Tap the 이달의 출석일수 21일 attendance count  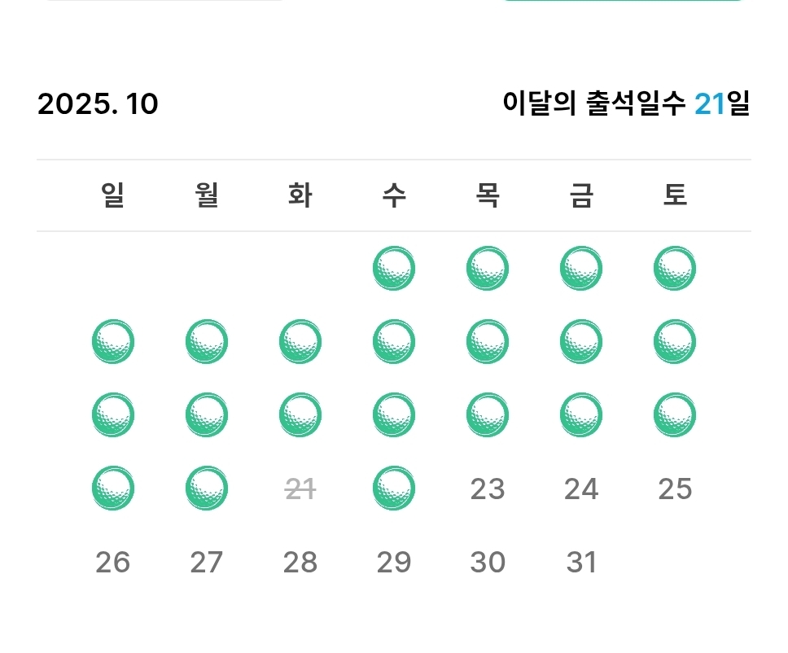(x=625, y=104)
